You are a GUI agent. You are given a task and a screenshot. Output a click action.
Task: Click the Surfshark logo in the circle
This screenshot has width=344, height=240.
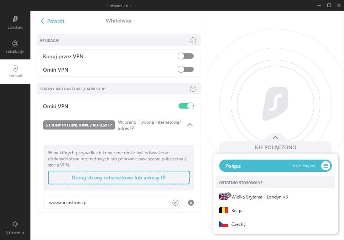pyautogui.click(x=276, y=104)
